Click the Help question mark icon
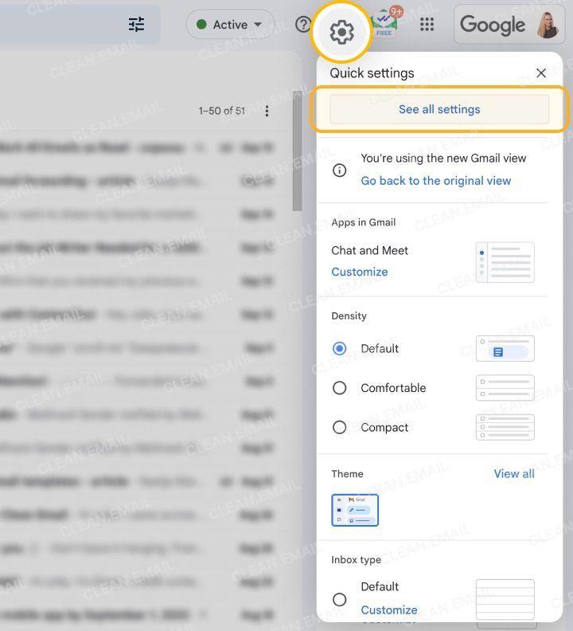 click(x=302, y=25)
